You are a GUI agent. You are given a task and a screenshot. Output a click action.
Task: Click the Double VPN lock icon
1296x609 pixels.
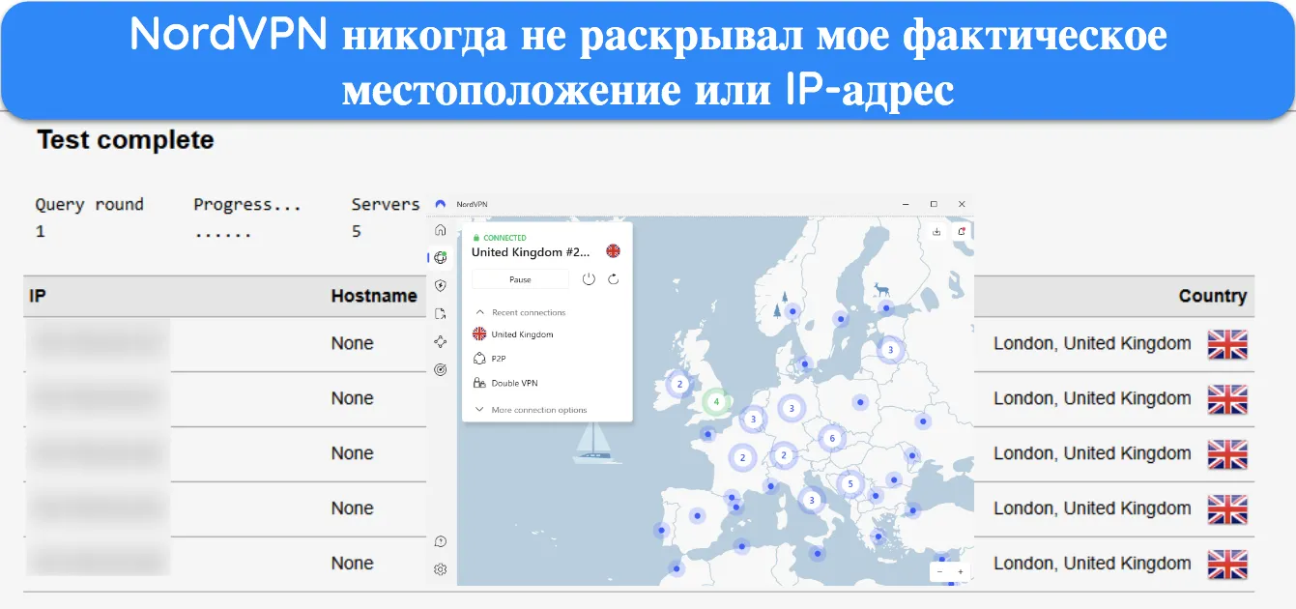click(479, 383)
